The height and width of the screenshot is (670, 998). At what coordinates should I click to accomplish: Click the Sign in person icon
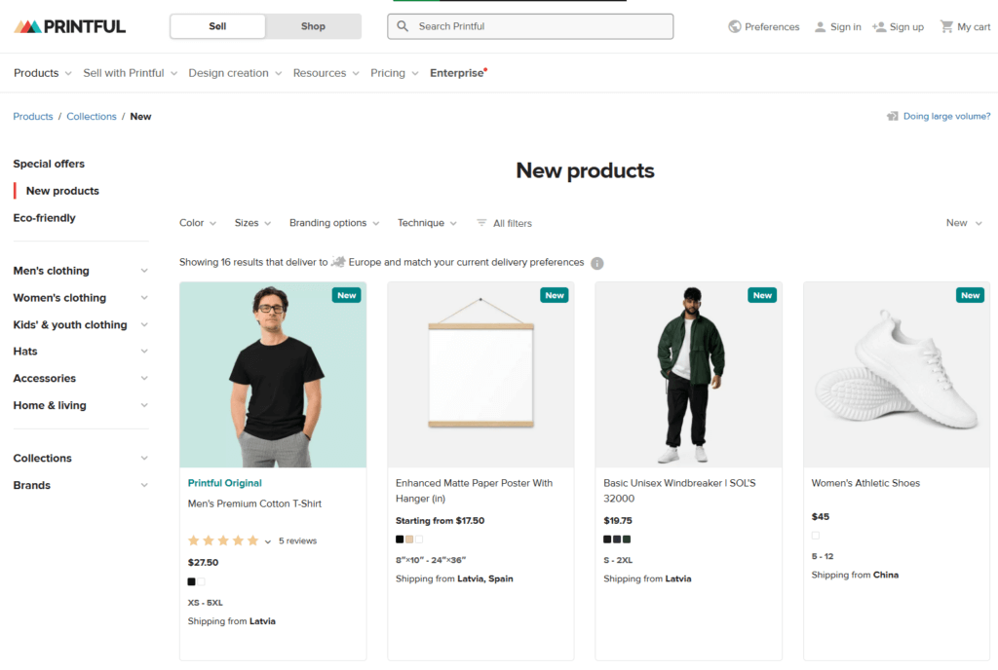822,26
